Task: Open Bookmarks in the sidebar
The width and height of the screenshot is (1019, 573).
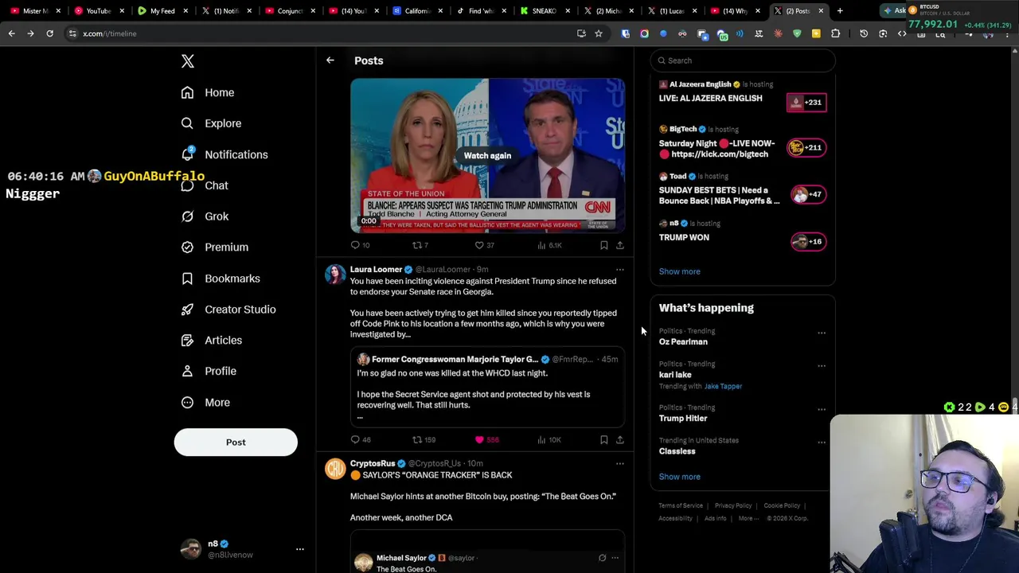Action: coord(221,279)
